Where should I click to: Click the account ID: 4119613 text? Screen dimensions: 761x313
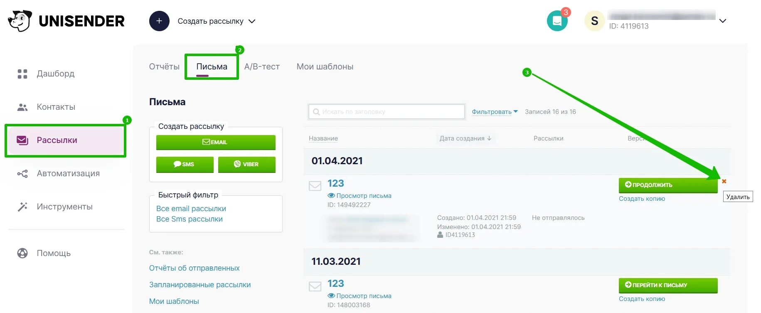tap(629, 26)
